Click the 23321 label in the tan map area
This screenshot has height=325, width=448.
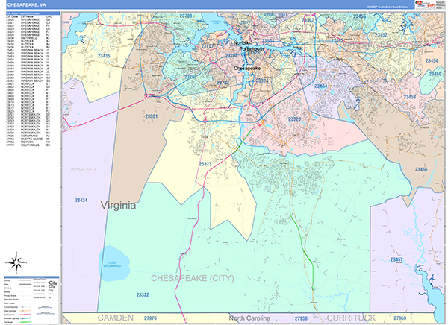click(152, 116)
